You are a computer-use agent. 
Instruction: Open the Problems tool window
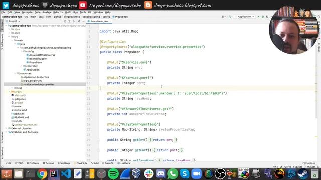(x=33, y=163)
